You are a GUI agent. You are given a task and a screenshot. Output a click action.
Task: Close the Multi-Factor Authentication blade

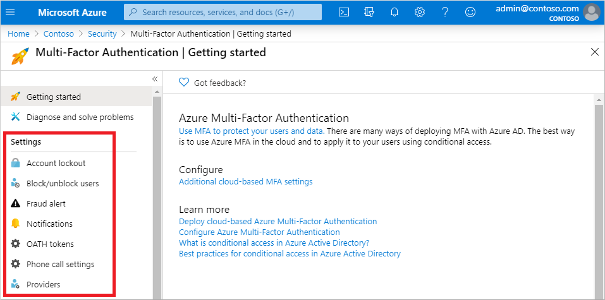tap(595, 52)
